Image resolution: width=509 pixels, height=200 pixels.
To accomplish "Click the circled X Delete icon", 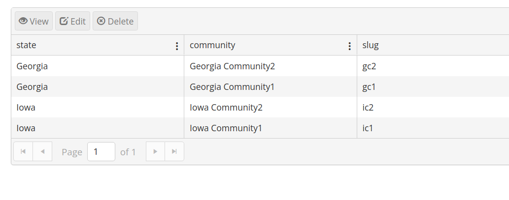I will (102, 21).
